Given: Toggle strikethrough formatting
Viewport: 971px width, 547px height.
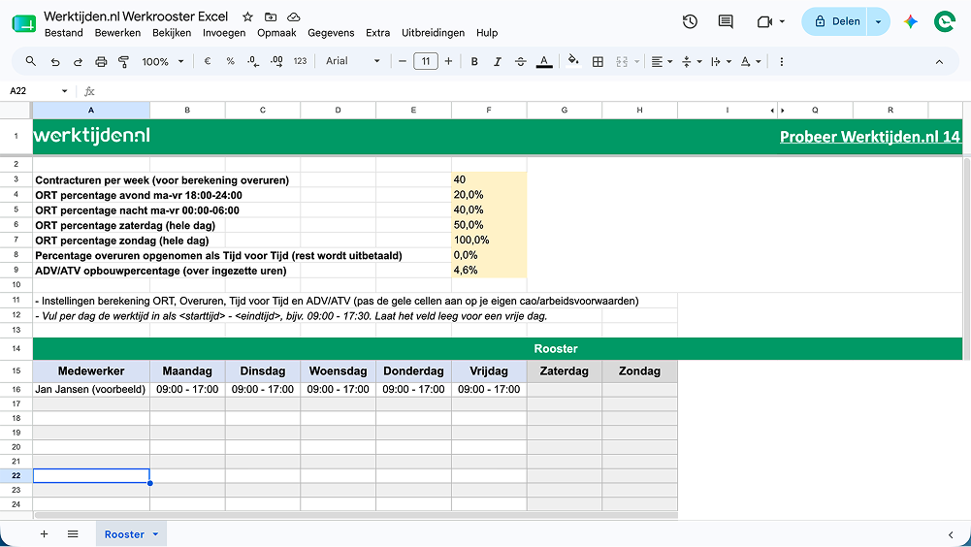Looking at the screenshot, I should tap(521, 61).
